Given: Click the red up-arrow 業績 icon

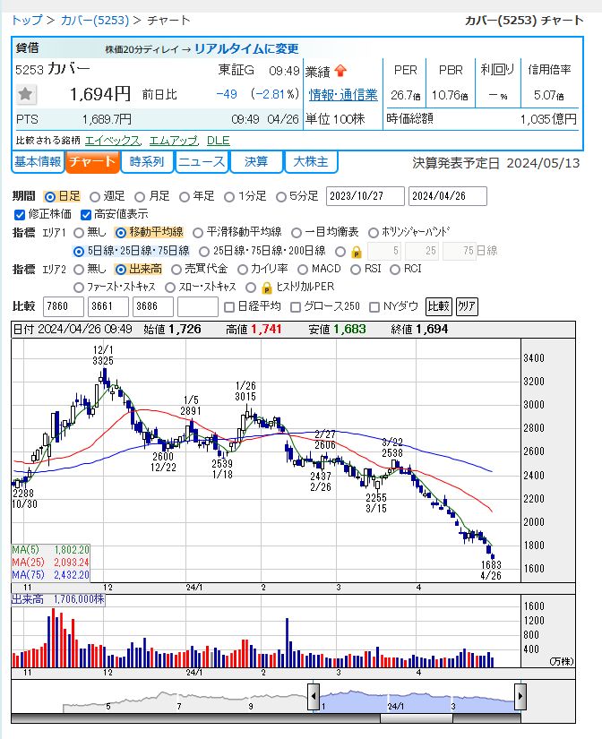Looking at the screenshot, I should [x=340, y=71].
